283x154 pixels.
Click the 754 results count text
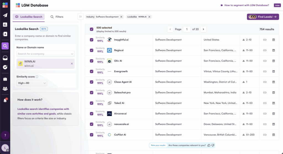pyautogui.click(x=267, y=29)
